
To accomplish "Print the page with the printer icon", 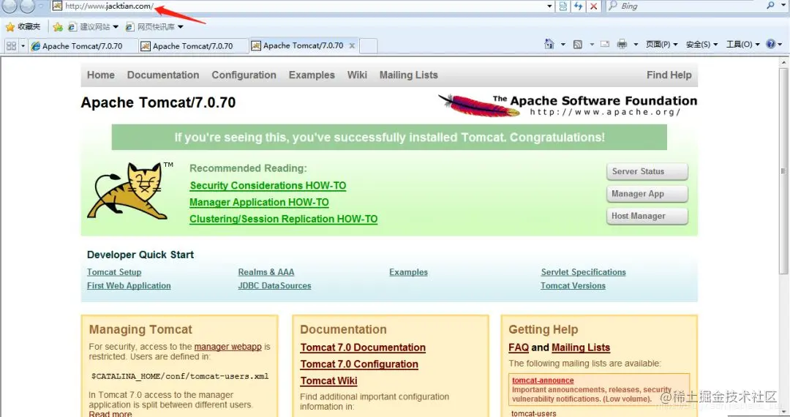I will coord(622,45).
